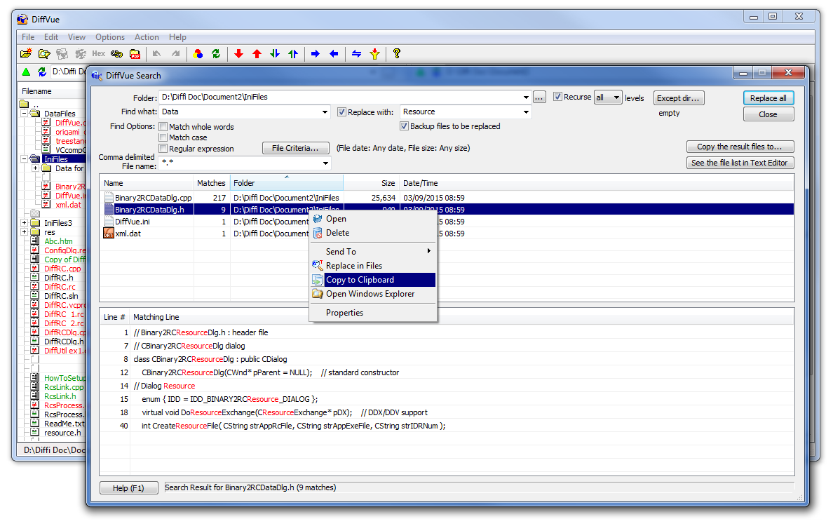Click the green-blue double up arrow icon

coord(293,54)
